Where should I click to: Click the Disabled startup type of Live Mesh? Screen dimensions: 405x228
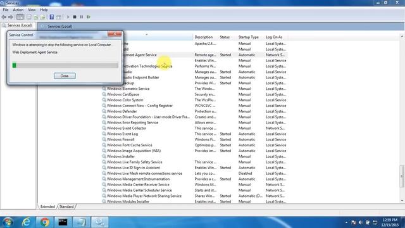pyautogui.click(x=245, y=173)
